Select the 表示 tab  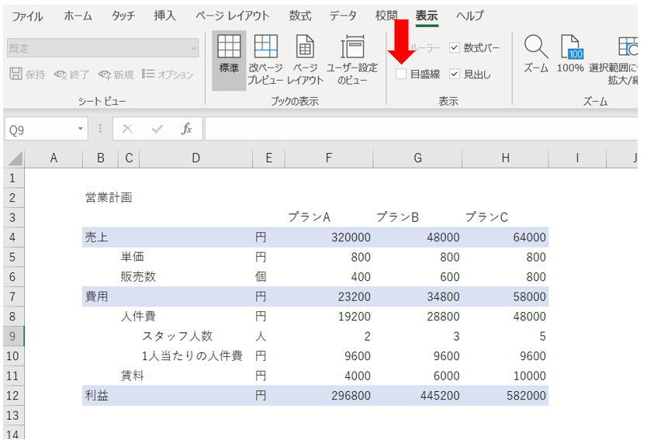point(426,16)
